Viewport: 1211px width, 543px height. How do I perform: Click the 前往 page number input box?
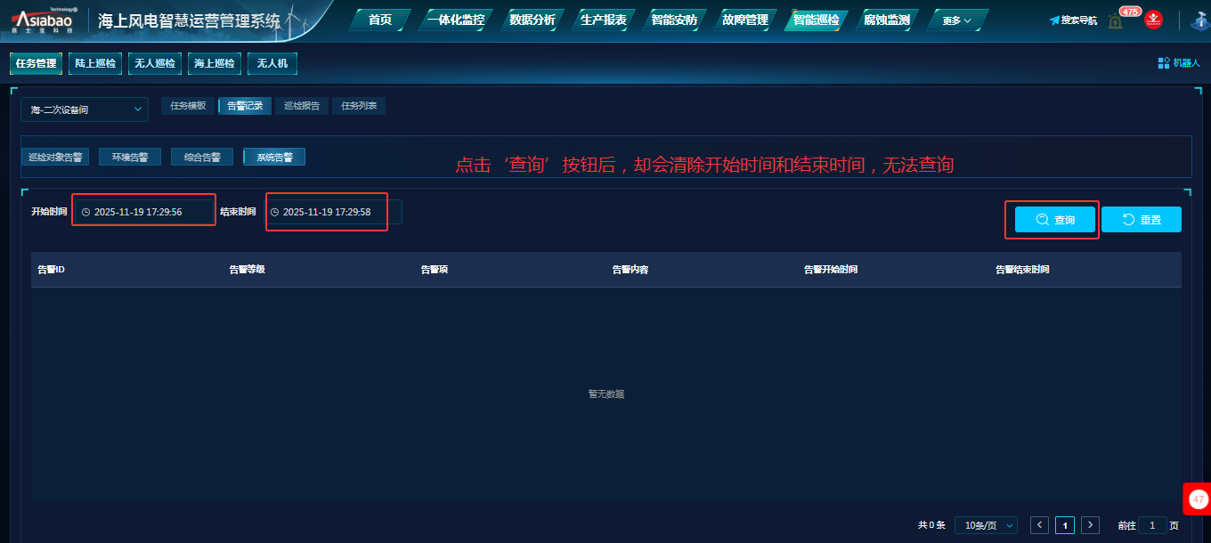1152,525
